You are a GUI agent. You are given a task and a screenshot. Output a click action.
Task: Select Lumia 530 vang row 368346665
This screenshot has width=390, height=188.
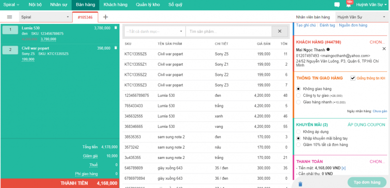pyautogui.click(x=206, y=127)
